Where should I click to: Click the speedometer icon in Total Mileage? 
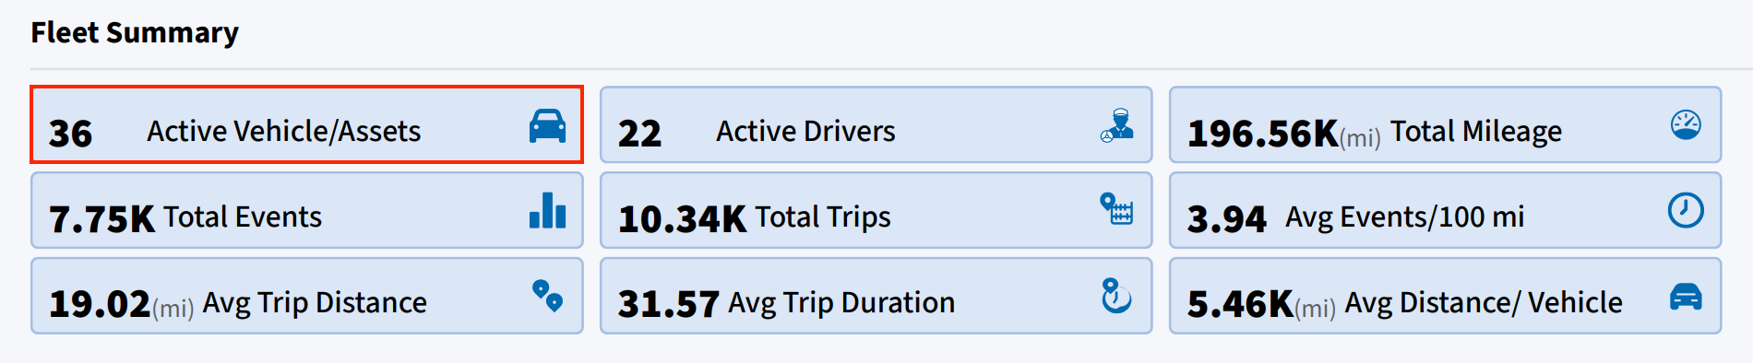coord(1686,124)
